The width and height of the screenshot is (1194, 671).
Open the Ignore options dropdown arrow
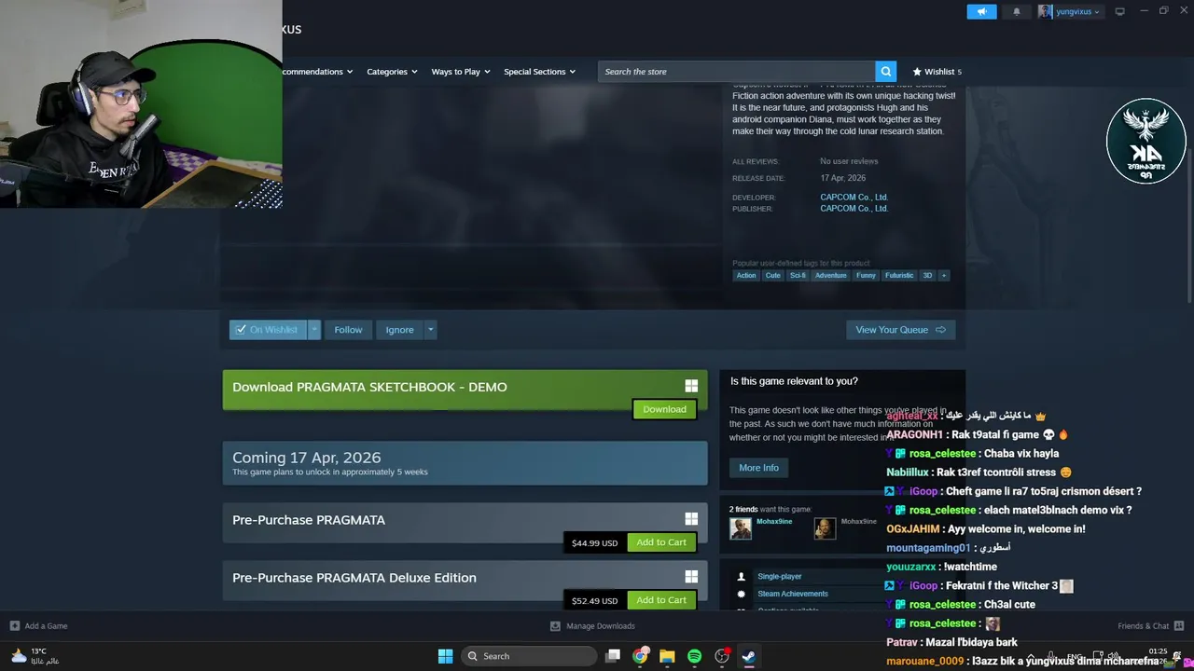(430, 330)
